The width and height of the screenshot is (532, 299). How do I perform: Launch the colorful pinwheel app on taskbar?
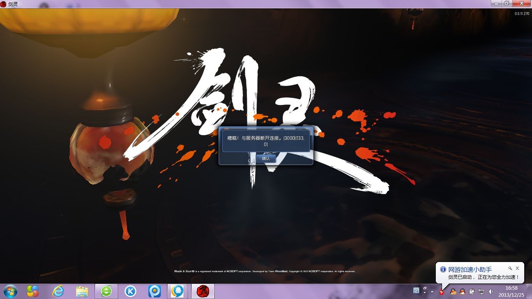33,291
